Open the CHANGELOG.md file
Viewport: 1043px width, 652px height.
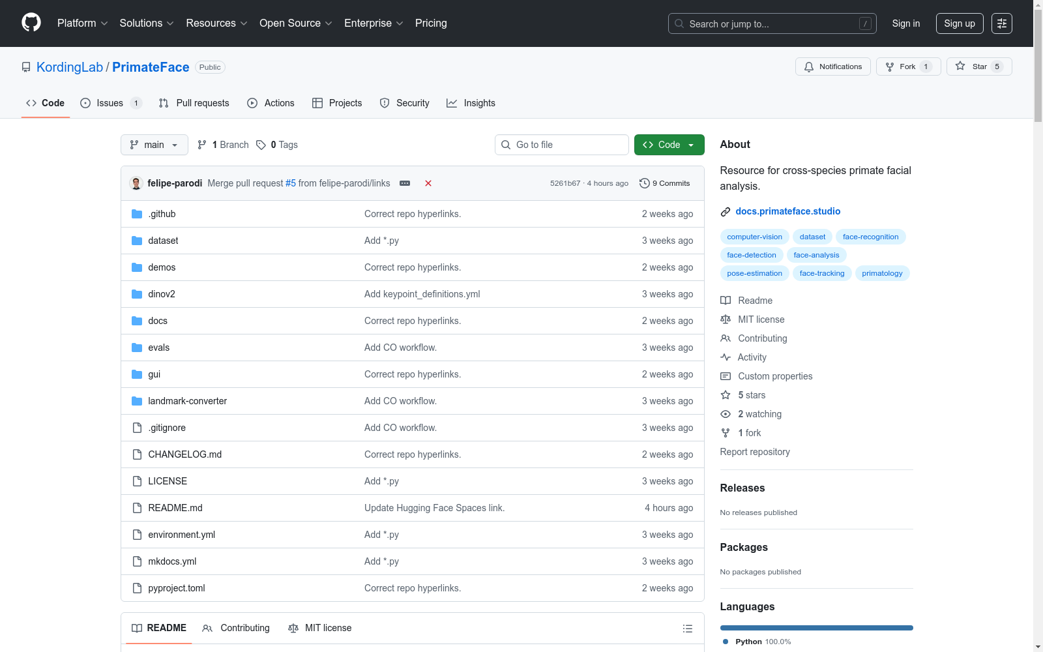coord(185,454)
